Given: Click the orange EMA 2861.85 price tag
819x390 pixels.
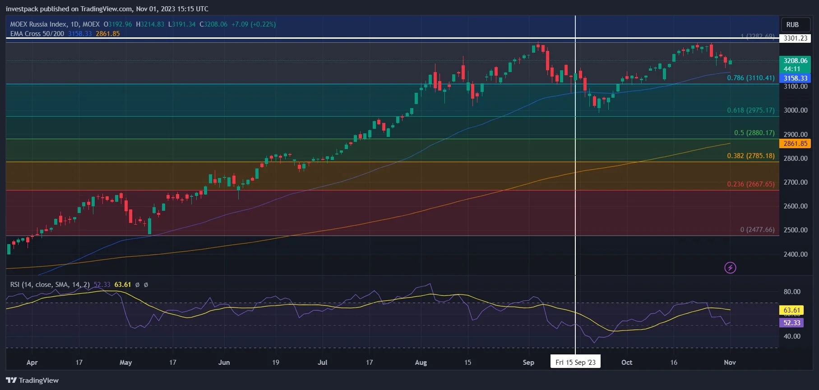Looking at the screenshot, I should [x=795, y=144].
